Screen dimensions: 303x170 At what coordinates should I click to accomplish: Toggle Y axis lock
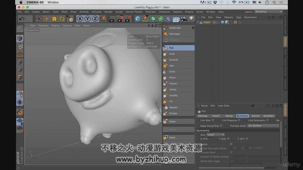pyautogui.click(x=88, y=19)
